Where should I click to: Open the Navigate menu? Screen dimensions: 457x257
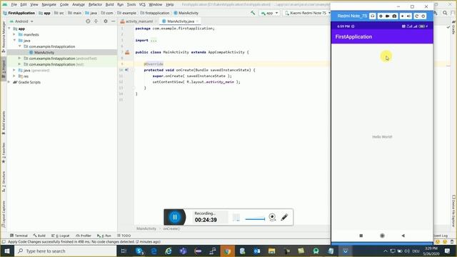pyautogui.click(x=49, y=5)
